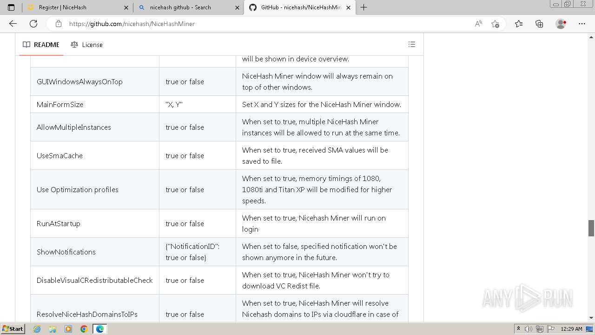Click description about Nicehash Miner run on login
This screenshot has width=595, height=335.
(x=322, y=223)
